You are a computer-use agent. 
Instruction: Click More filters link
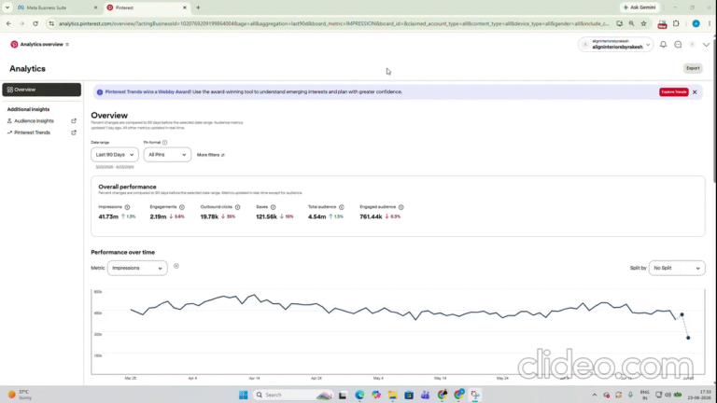(x=210, y=155)
